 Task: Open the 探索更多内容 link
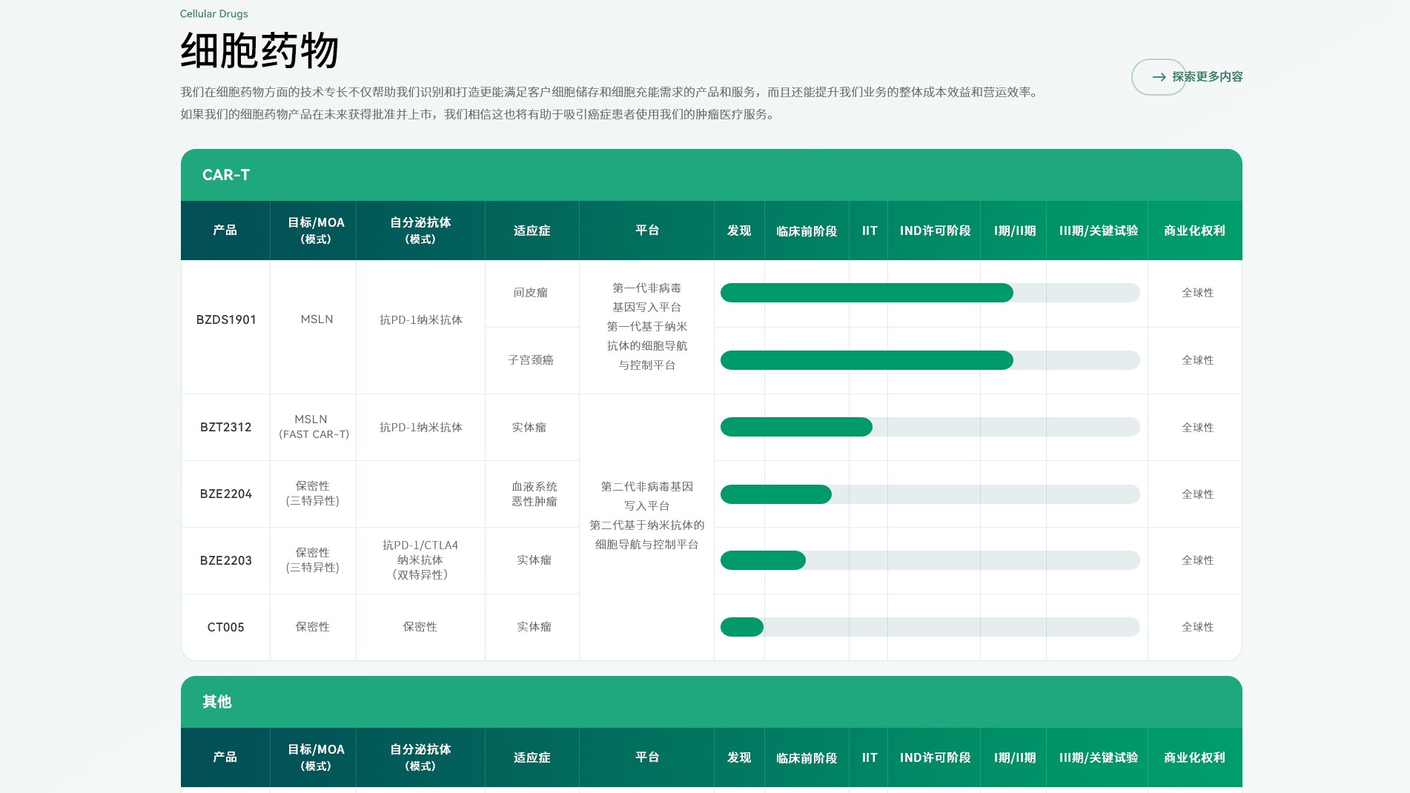[x=1206, y=77]
